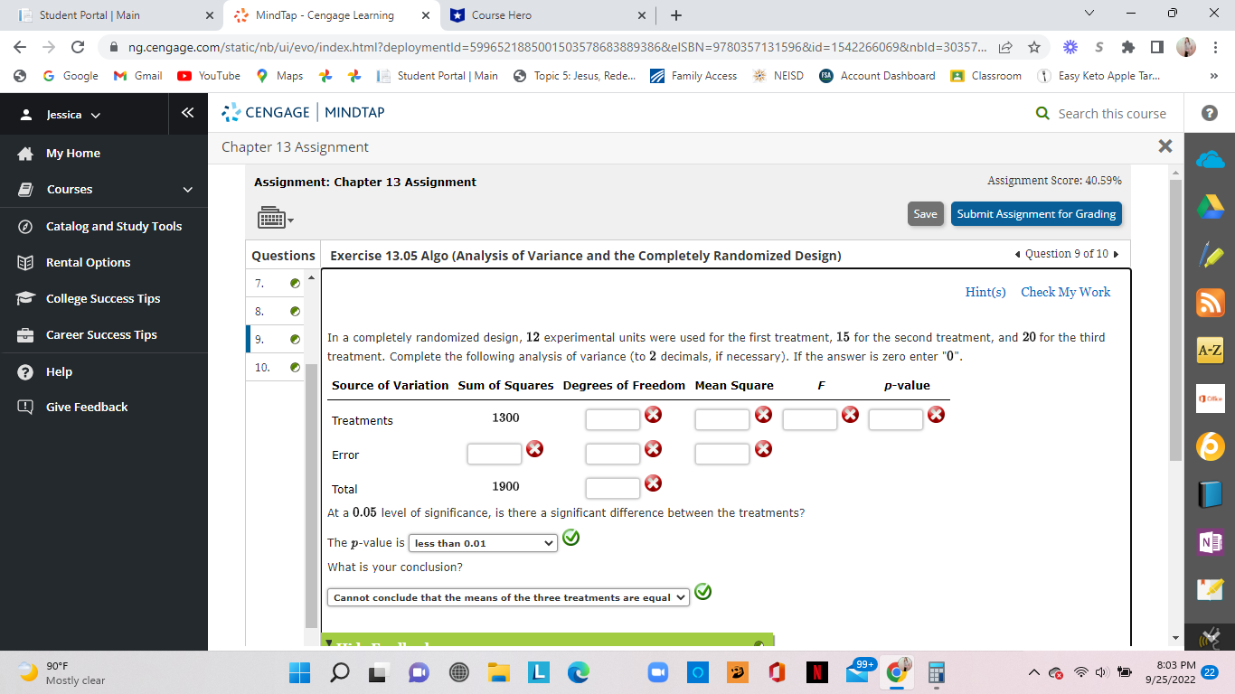The height and width of the screenshot is (694, 1235).
Task: Open OneDrive from the right sidebar
Action: (x=1210, y=158)
